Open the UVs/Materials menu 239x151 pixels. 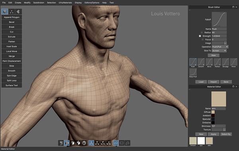click(65, 3)
